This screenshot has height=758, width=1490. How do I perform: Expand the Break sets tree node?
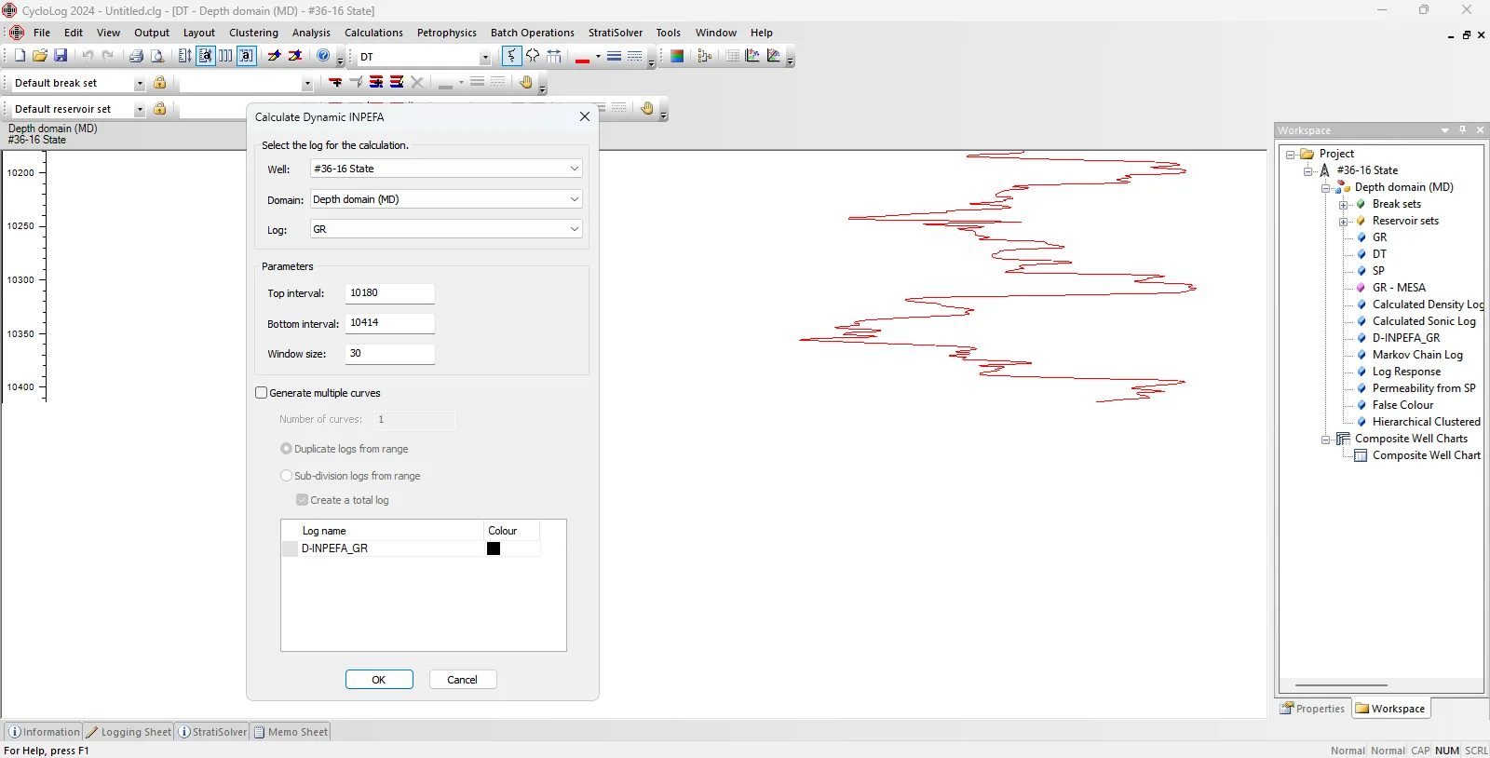click(1344, 204)
